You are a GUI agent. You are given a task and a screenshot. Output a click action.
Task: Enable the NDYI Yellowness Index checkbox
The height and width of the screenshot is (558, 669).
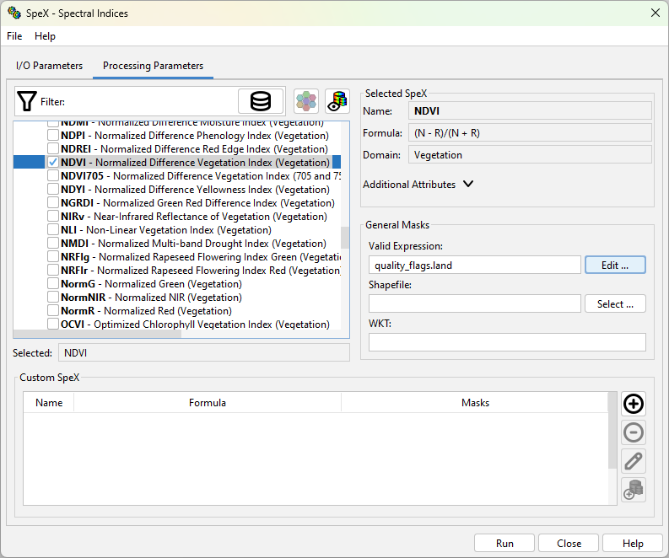(x=53, y=190)
